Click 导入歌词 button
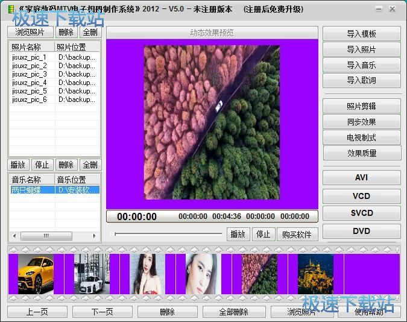Screen dimensions: 407x322 (362, 81)
